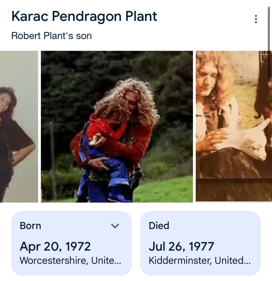
Task: Tap the Apr 20, 1972 birth date
Action: tap(55, 246)
